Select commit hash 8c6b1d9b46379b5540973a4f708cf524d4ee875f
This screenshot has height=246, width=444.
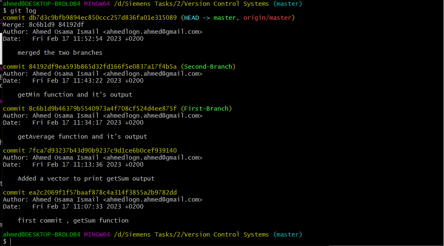[x=103, y=109]
